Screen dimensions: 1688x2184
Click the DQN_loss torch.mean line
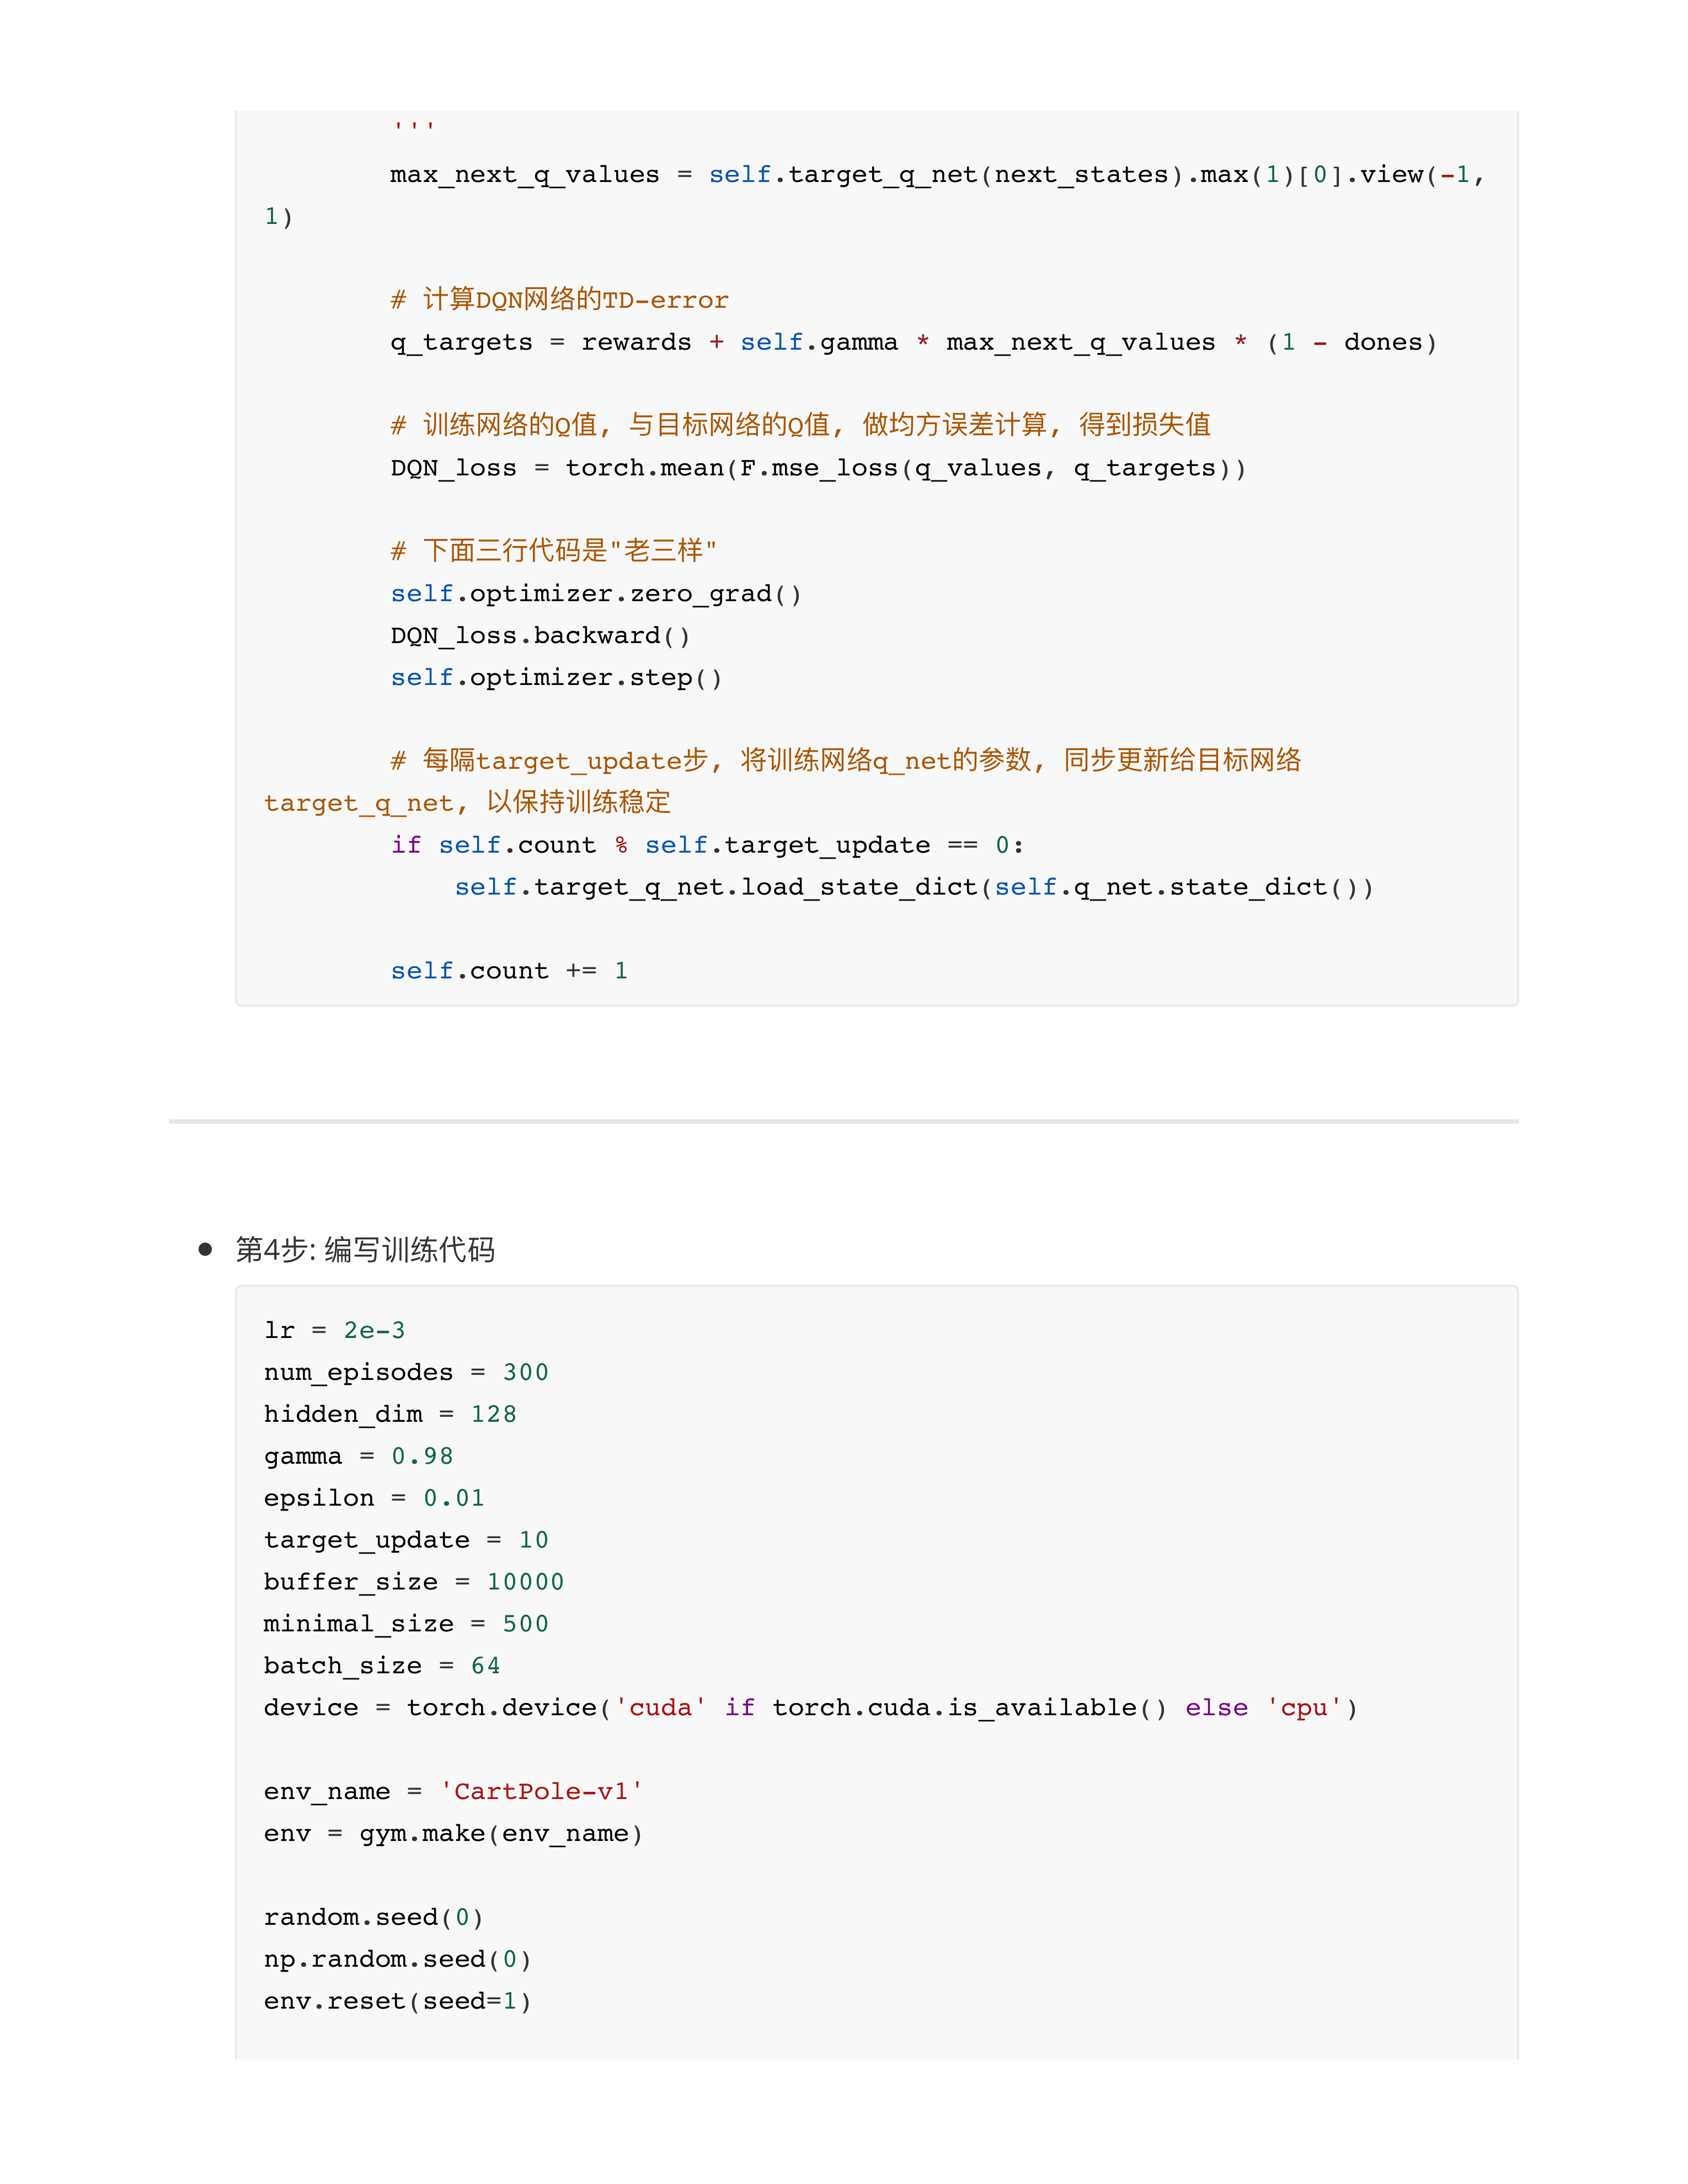[x=818, y=468]
